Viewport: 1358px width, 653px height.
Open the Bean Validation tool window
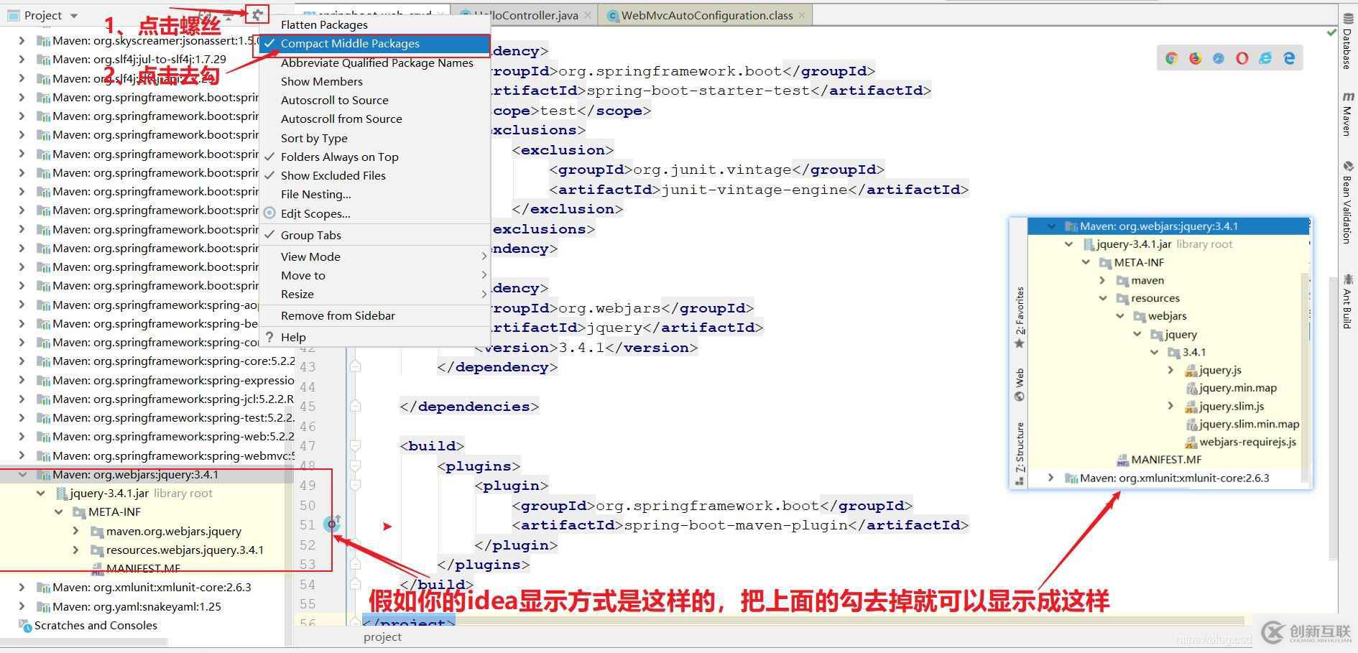(1347, 203)
